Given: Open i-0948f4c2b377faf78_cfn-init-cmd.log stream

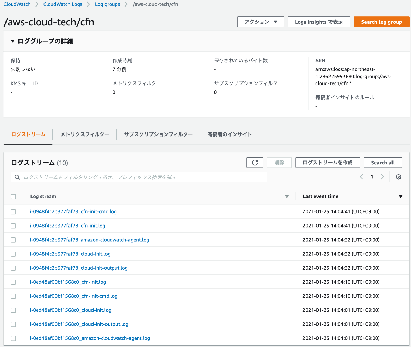Looking at the screenshot, I should point(73,211).
